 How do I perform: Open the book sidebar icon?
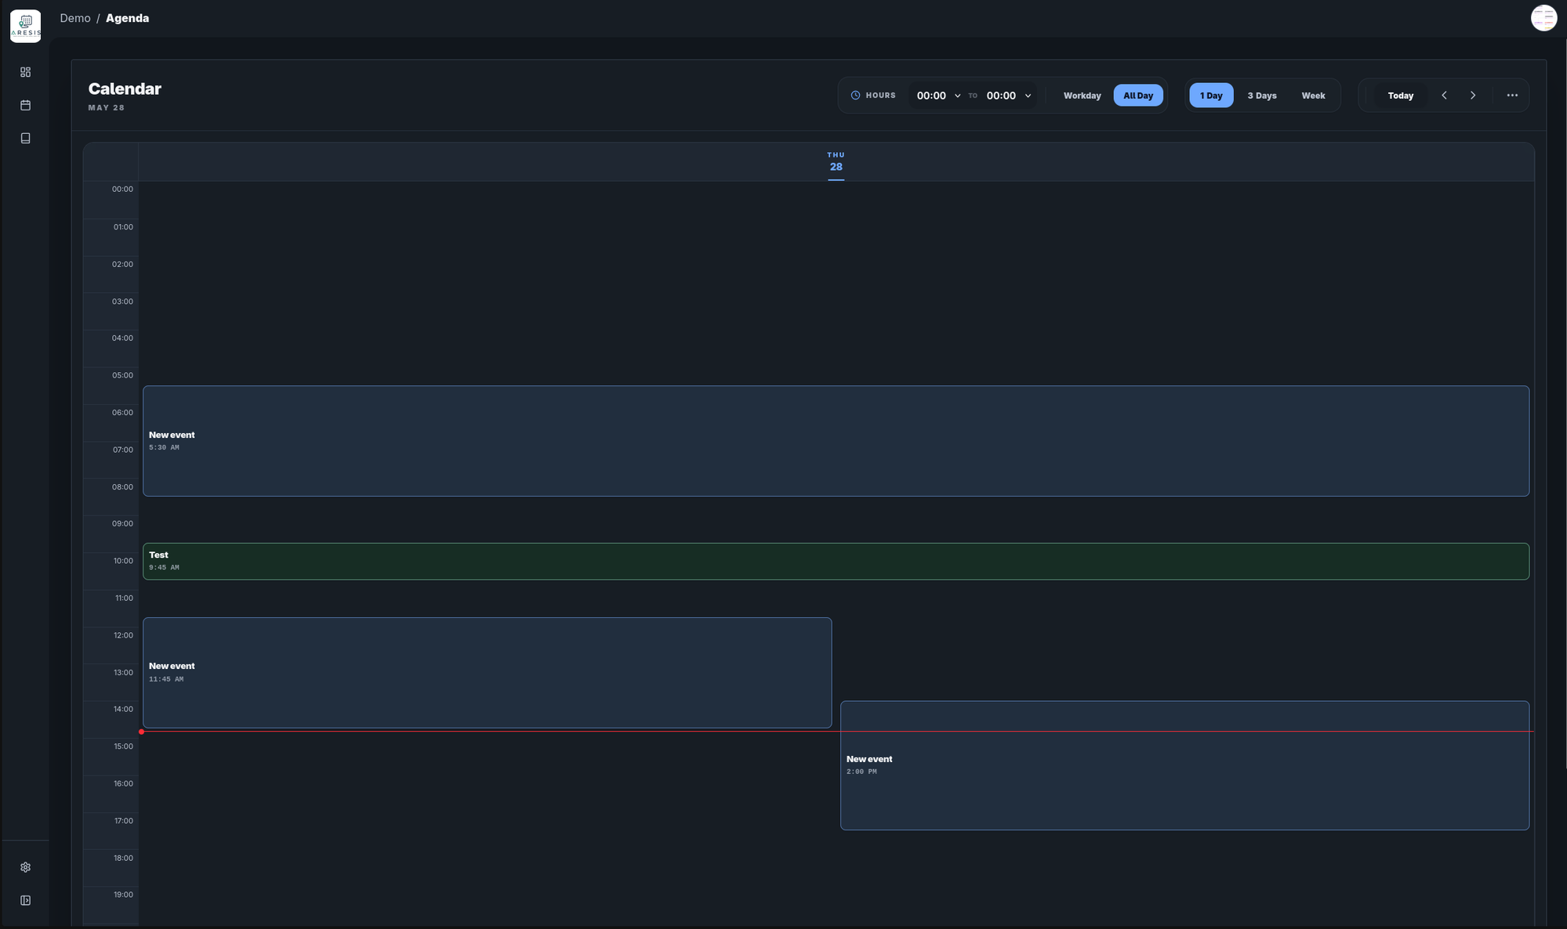click(25, 138)
